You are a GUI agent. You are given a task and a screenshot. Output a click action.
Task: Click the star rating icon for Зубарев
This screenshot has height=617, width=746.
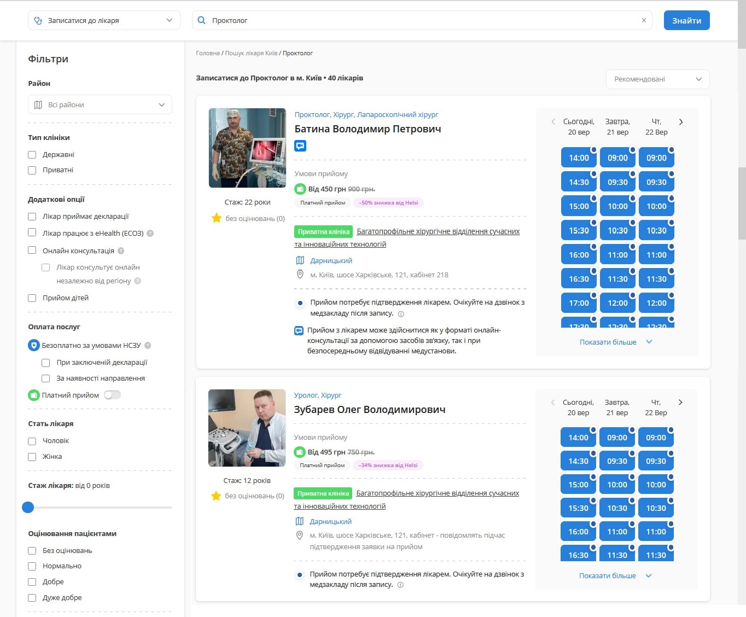216,496
